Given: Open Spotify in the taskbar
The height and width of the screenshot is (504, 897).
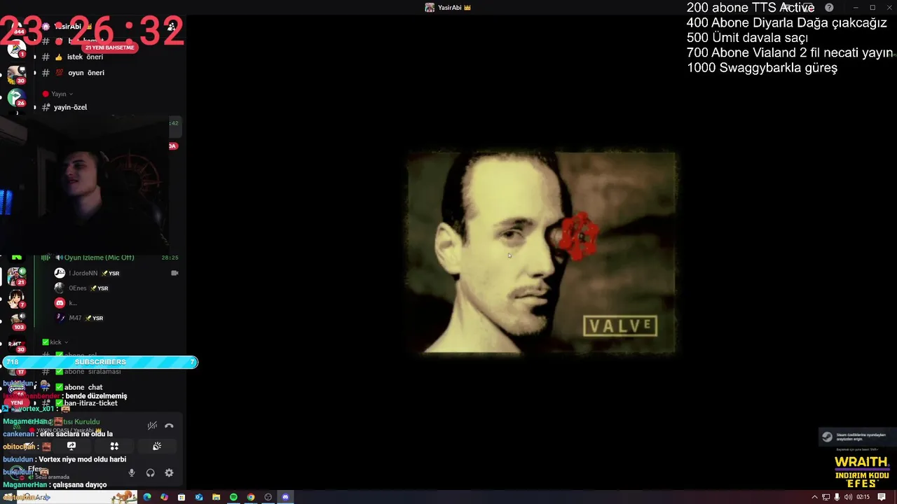Looking at the screenshot, I should coord(233,497).
